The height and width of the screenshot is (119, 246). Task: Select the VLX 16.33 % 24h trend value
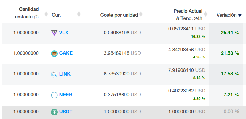198,37
